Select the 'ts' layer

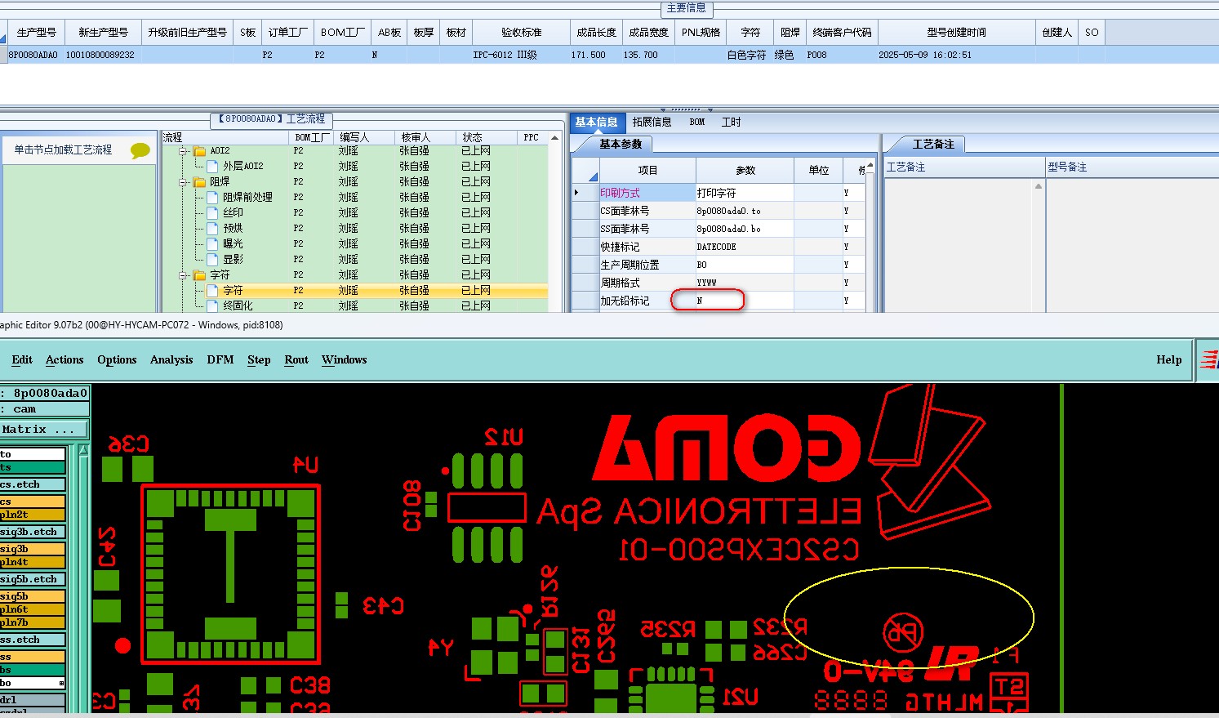click(x=33, y=467)
